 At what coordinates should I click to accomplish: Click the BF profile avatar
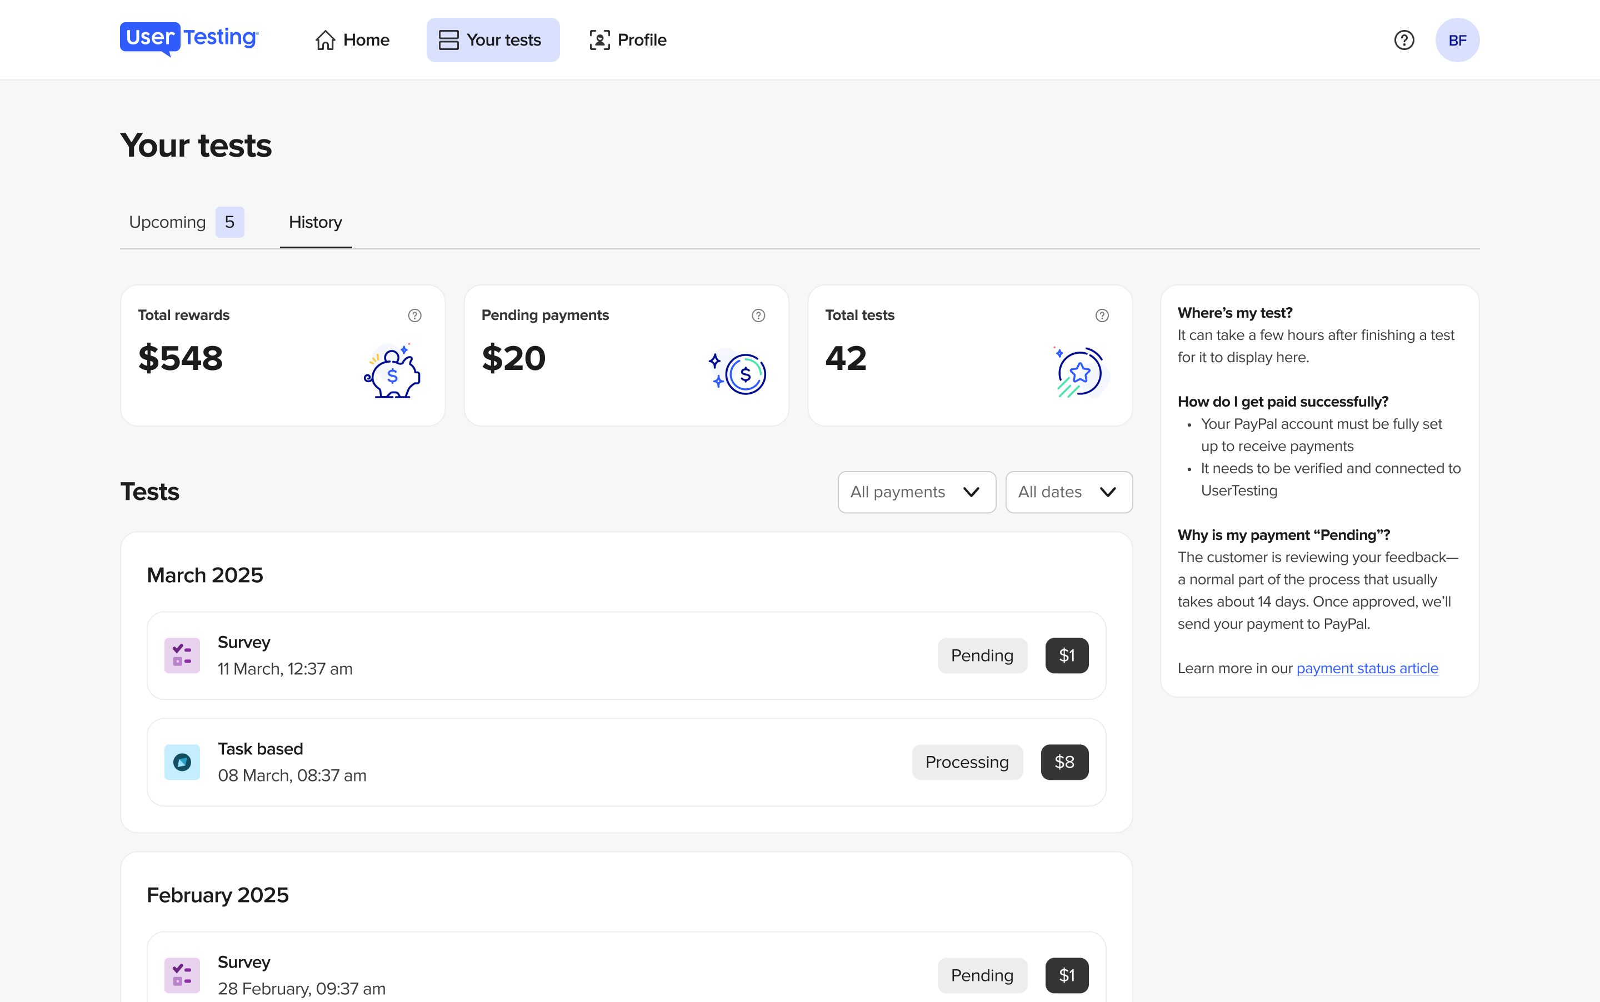coord(1457,40)
